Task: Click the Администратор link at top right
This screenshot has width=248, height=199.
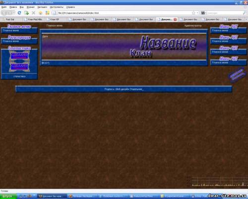Action: click(193, 25)
